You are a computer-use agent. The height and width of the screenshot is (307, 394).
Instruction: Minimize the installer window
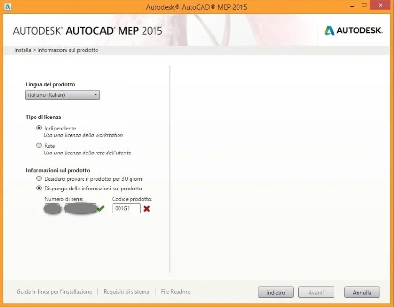352,6
